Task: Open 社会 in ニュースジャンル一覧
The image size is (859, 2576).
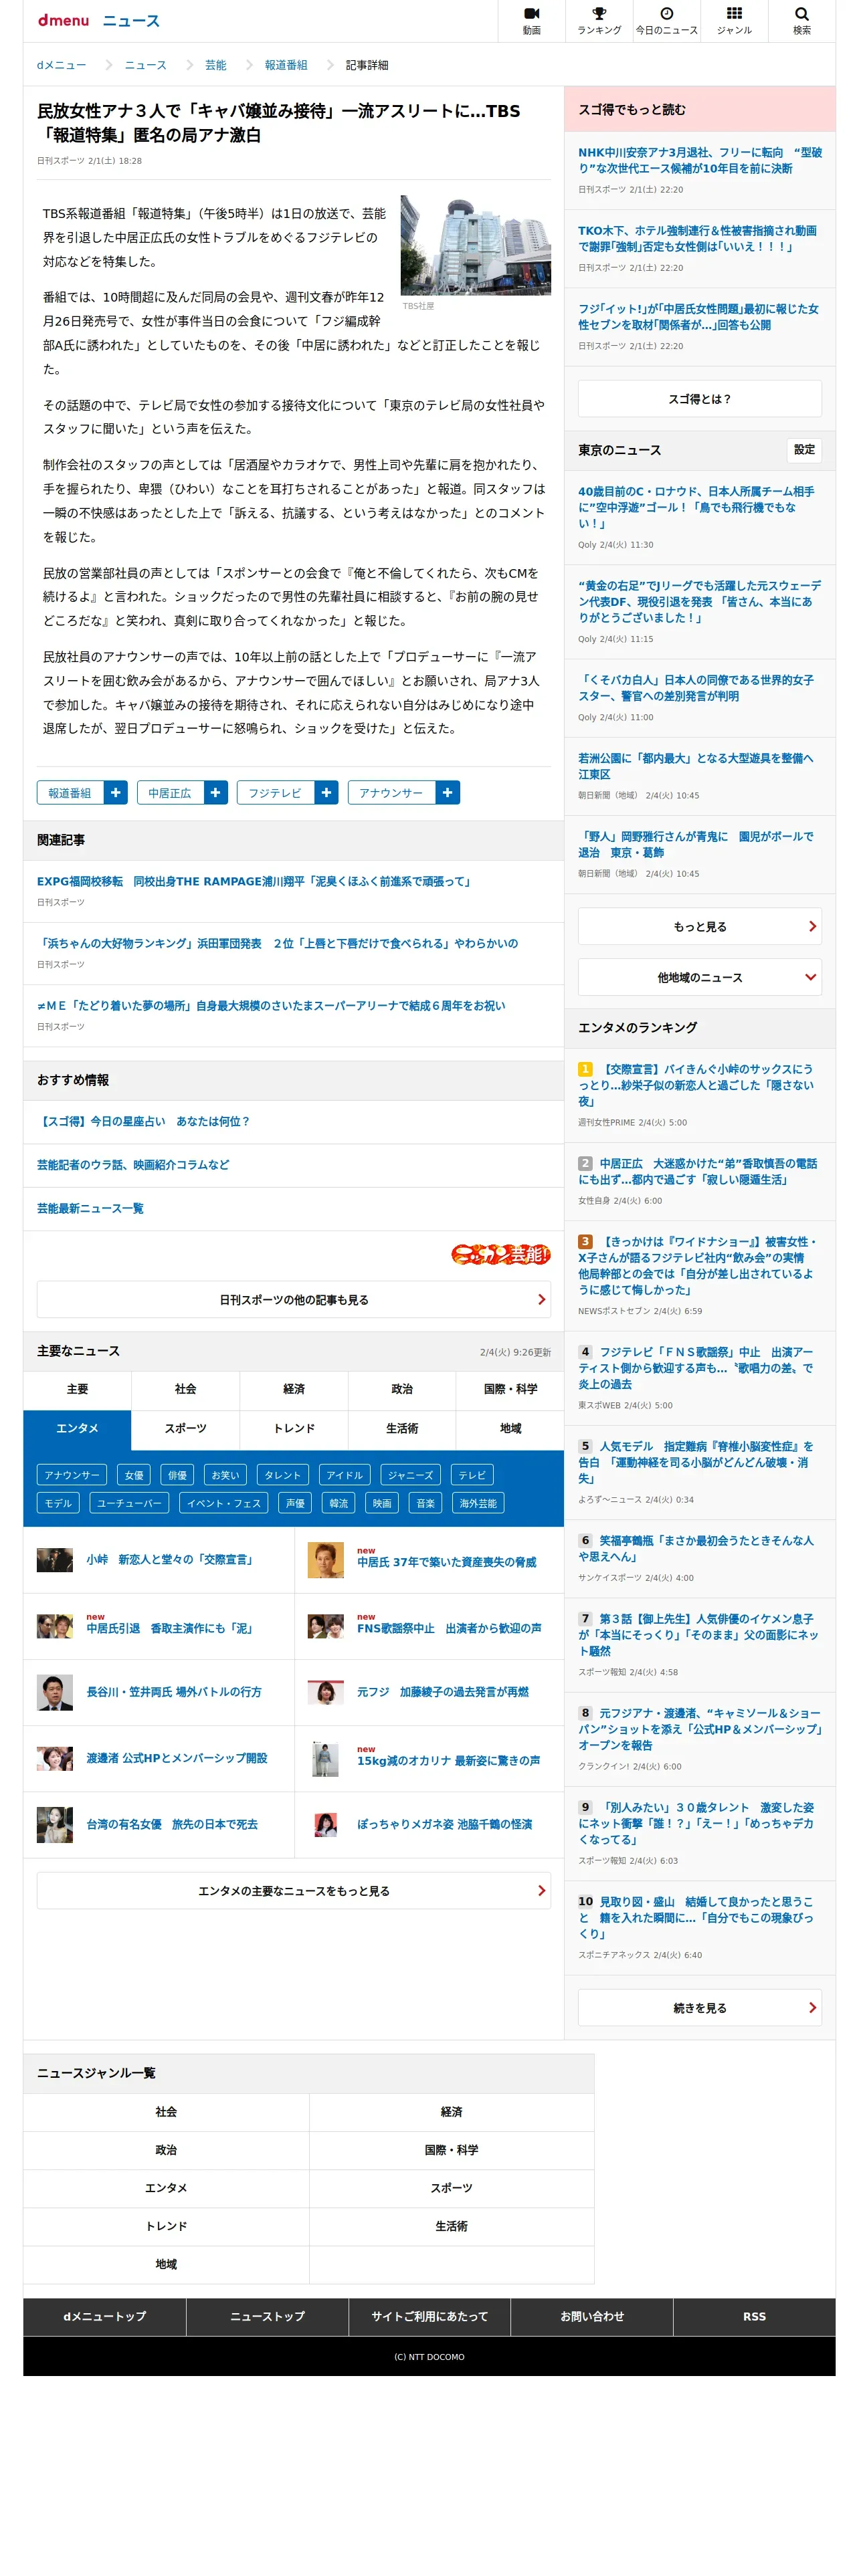Action: pyautogui.click(x=166, y=2111)
